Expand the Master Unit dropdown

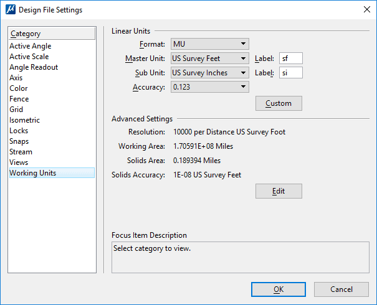point(209,59)
